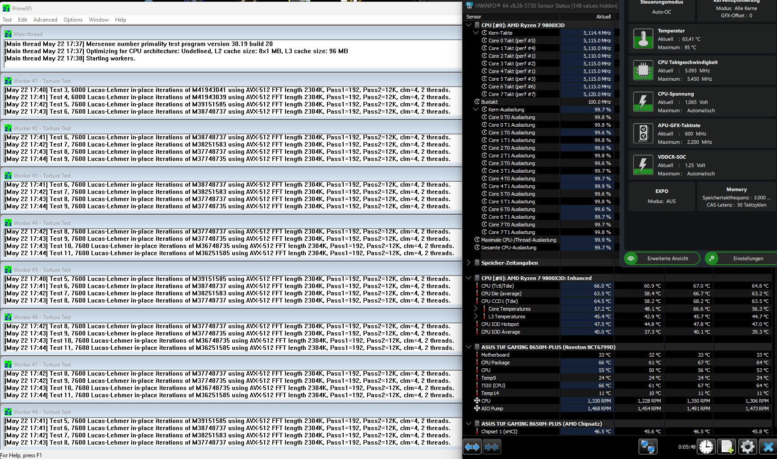Open the Prime95 Test menu
The width and height of the screenshot is (777, 459).
click(x=7, y=20)
